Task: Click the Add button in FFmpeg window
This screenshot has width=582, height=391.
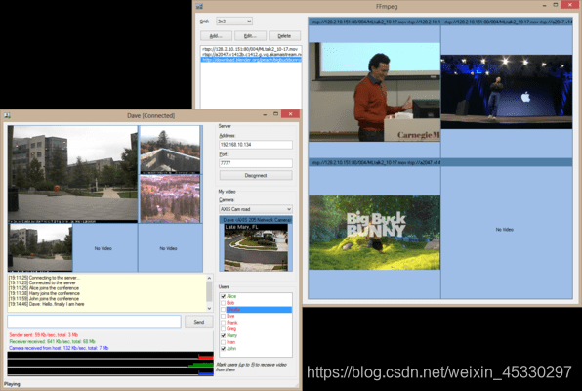Action: click(x=216, y=36)
